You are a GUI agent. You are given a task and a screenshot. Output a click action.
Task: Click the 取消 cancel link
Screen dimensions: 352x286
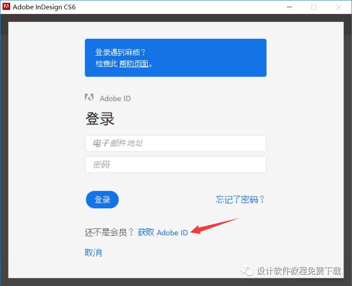coord(93,253)
